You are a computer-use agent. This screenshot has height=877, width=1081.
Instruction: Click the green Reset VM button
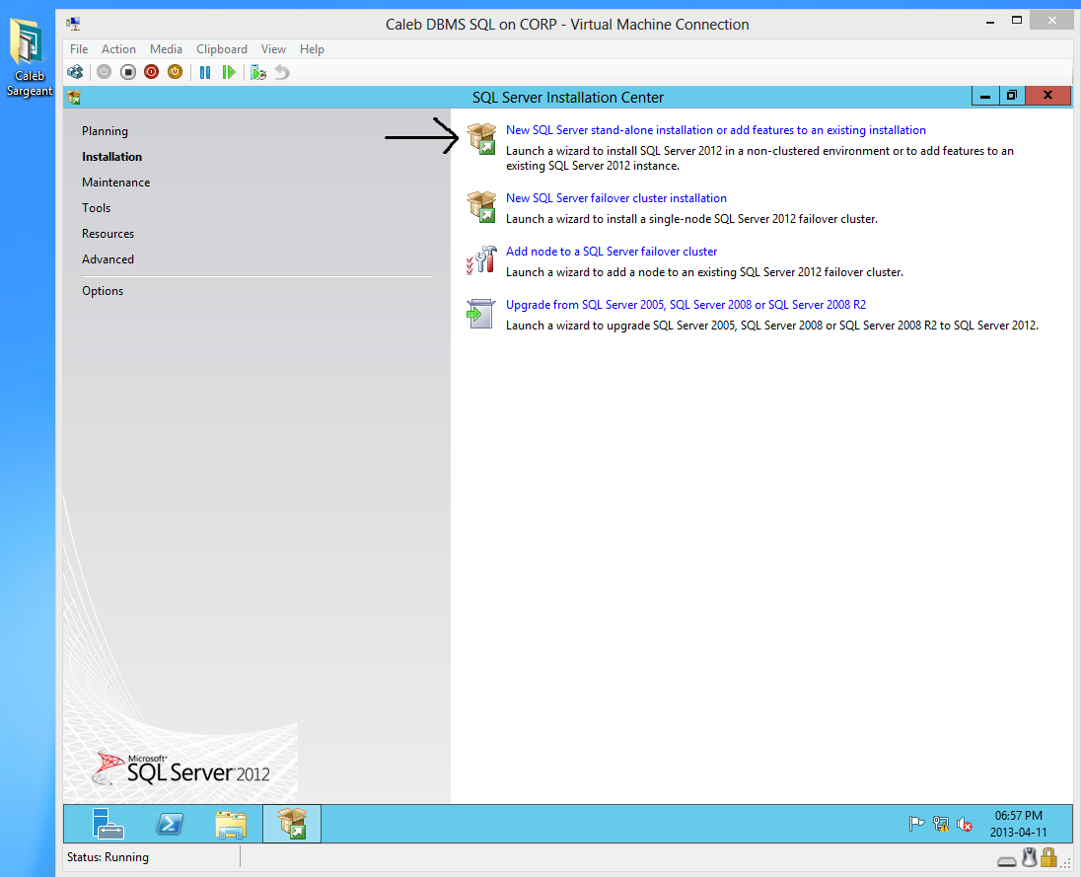point(229,72)
